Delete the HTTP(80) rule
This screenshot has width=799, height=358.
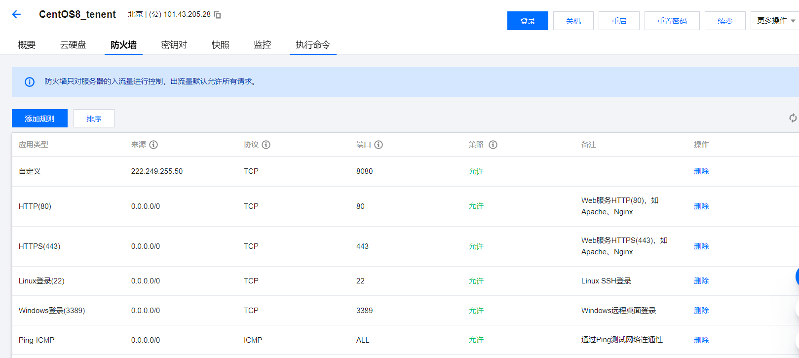tap(701, 206)
